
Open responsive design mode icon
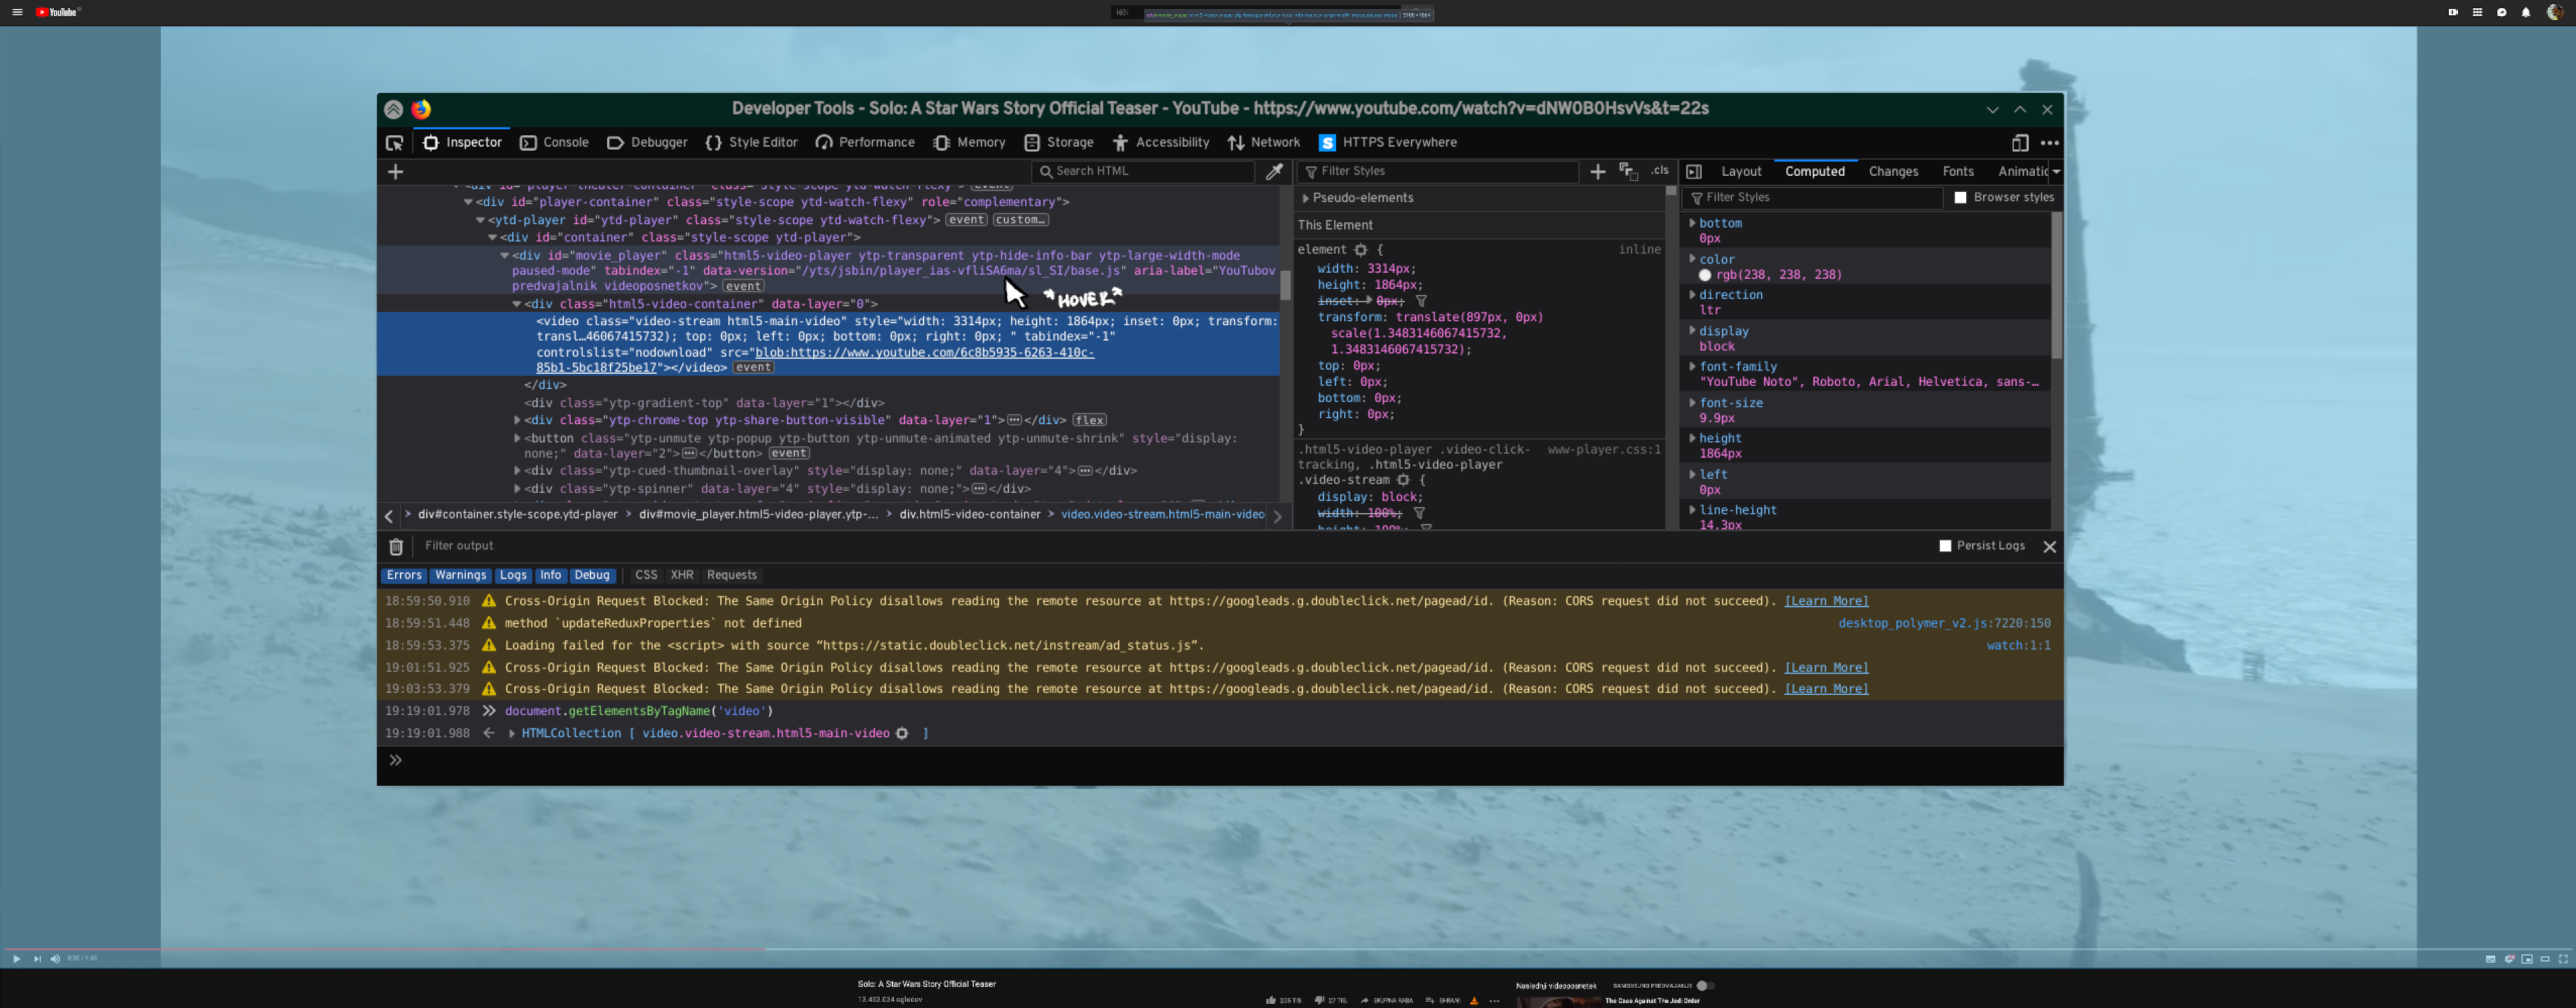pyautogui.click(x=2019, y=143)
